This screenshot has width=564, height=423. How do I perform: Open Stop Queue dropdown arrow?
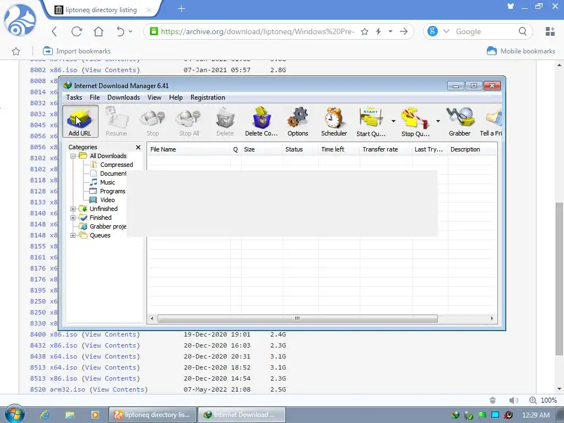click(438, 121)
